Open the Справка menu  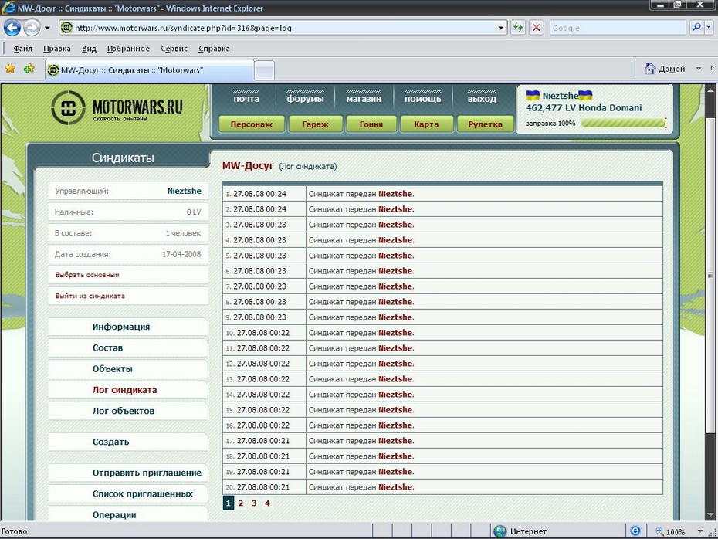coord(214,49)
